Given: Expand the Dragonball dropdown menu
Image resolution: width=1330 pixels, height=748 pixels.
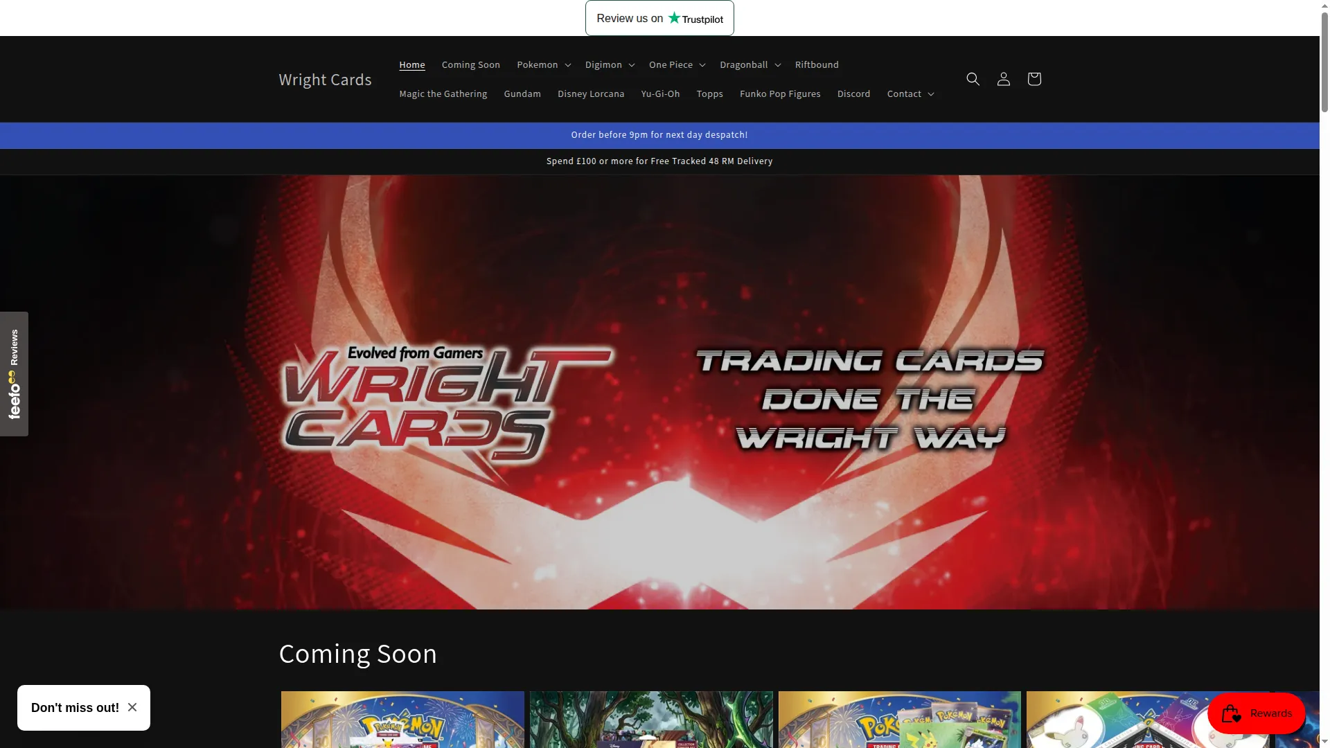Looking at the screenshot, I should coord(750,64).
